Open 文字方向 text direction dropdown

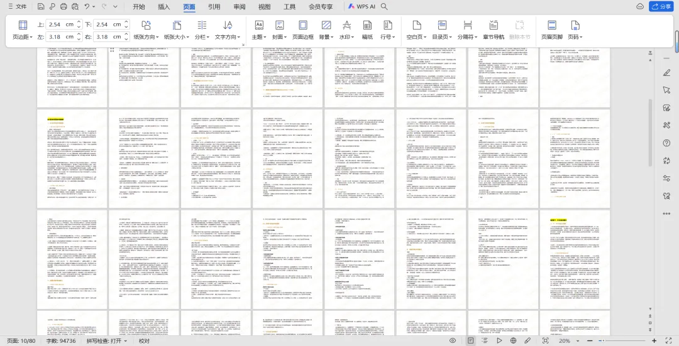tap(228, 30)
